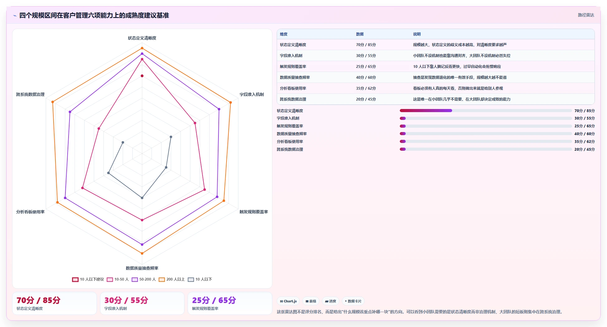The width and height of the screenshot is (607, 327).
Task: Toggle the 200 人以上 legend series
Action: (172, 279)
